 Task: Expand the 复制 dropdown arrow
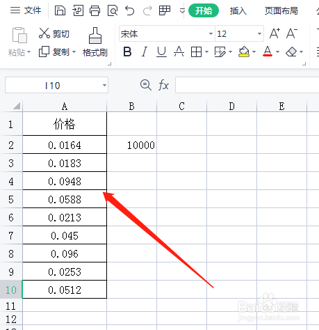coord(74,52)
